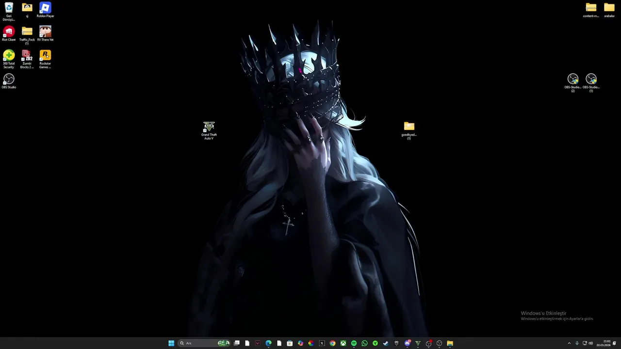
Task: Select the RV There Yet shortcut
Action: coord(45,34)
